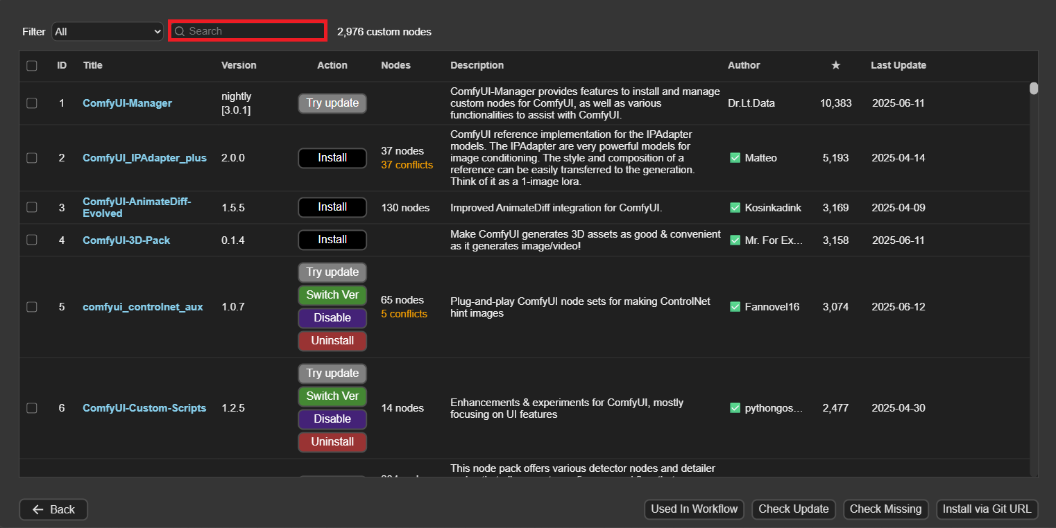Install ComfyUI-AnimateDiff-Evolved
The width and height of the screenshot is (1056, 528).
tap(332, 207)
